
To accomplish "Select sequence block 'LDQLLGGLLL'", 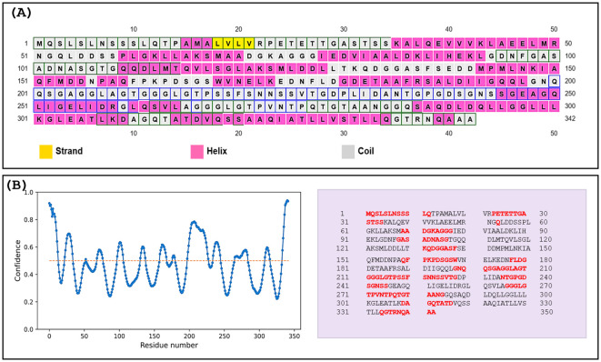I will (505, 295).
